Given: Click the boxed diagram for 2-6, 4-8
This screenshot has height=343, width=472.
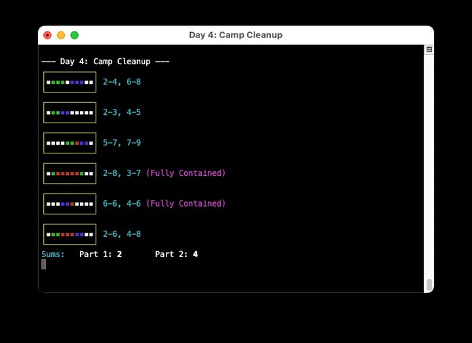Looking at the screenshot, I should tap(70, 234).
